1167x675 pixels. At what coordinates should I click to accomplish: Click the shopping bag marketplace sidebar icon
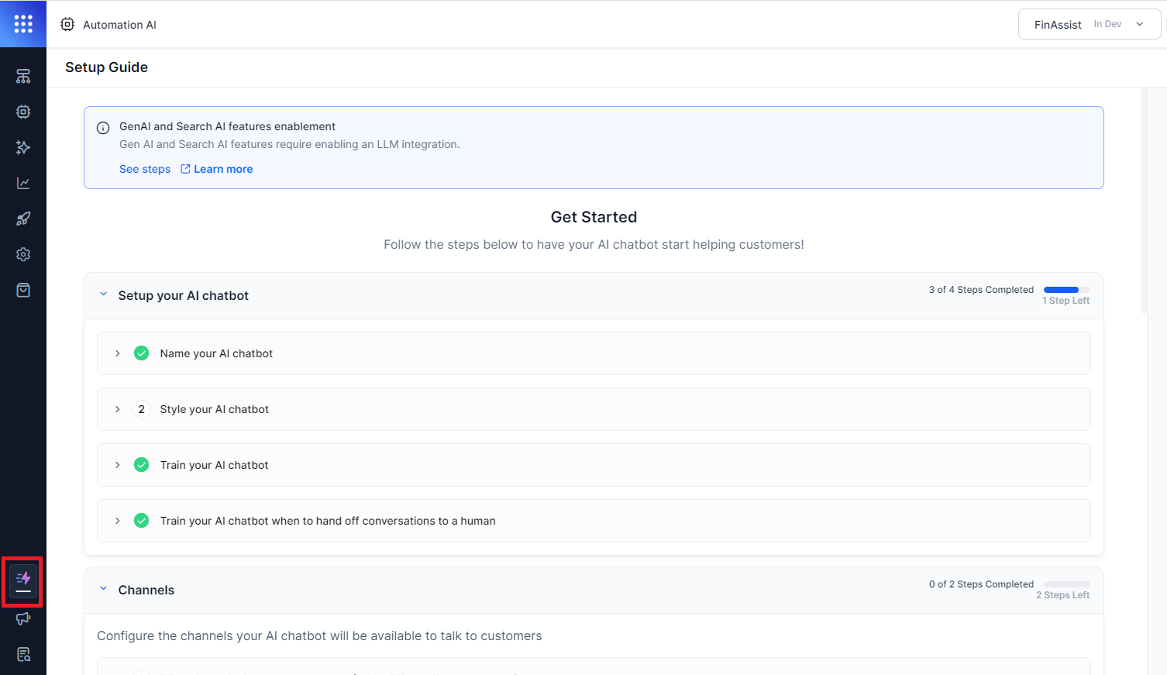pyautogui.click(x=23, y=290)
